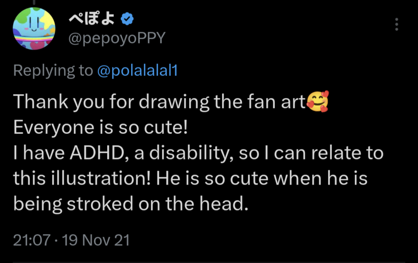418x263 pixels.
Task: Click the display name ぺぽよ
Action: point(92,19)
